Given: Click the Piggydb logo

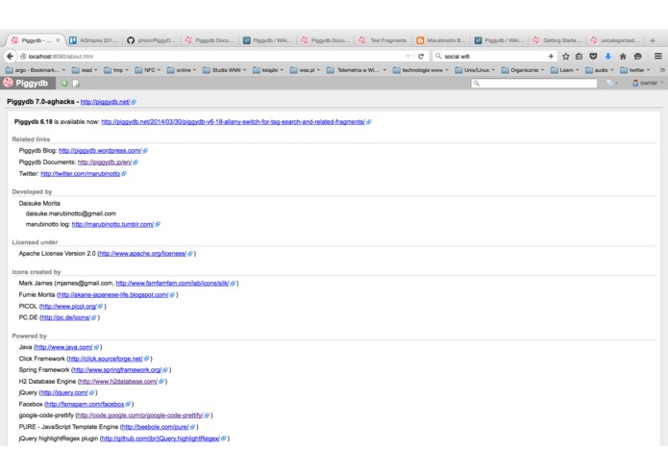Looking at the screenshot, I should pos(26,83).
